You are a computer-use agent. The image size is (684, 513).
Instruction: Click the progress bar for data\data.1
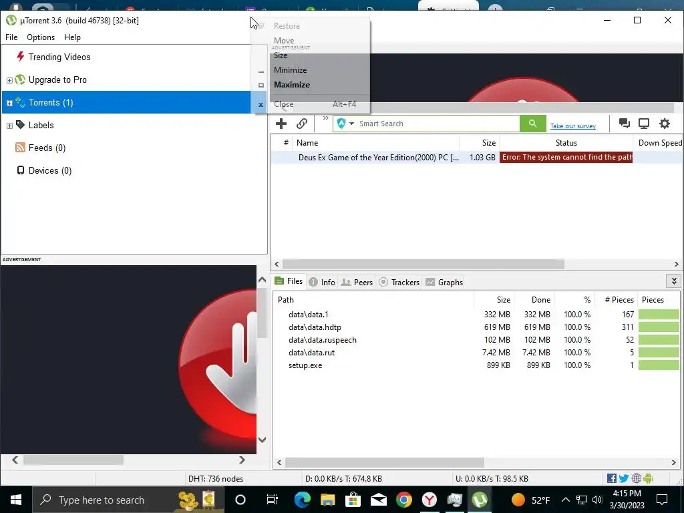(x=659, y=314)
